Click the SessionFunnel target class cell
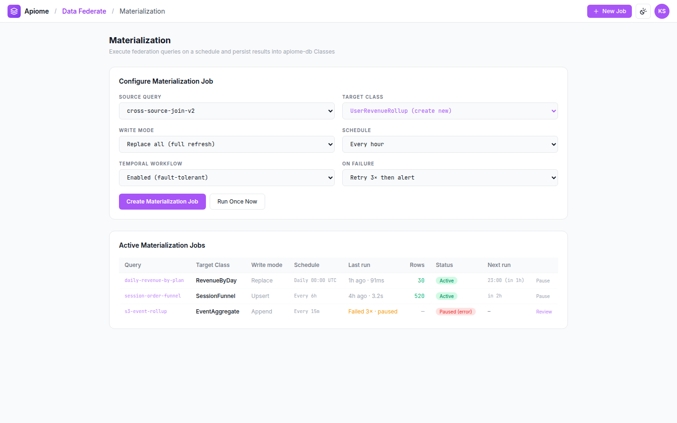Viewport: 677px width, 423px height. click(x=216, y=296)
